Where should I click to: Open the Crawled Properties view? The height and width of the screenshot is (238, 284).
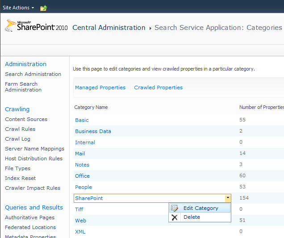point(159,88)
